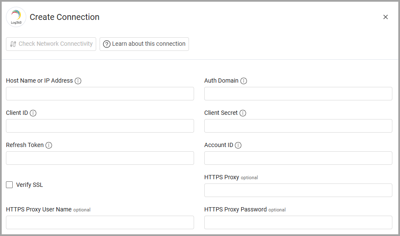Click the Verify SSL label text
This screenshot has height=236, width=400.
(30, 185)
